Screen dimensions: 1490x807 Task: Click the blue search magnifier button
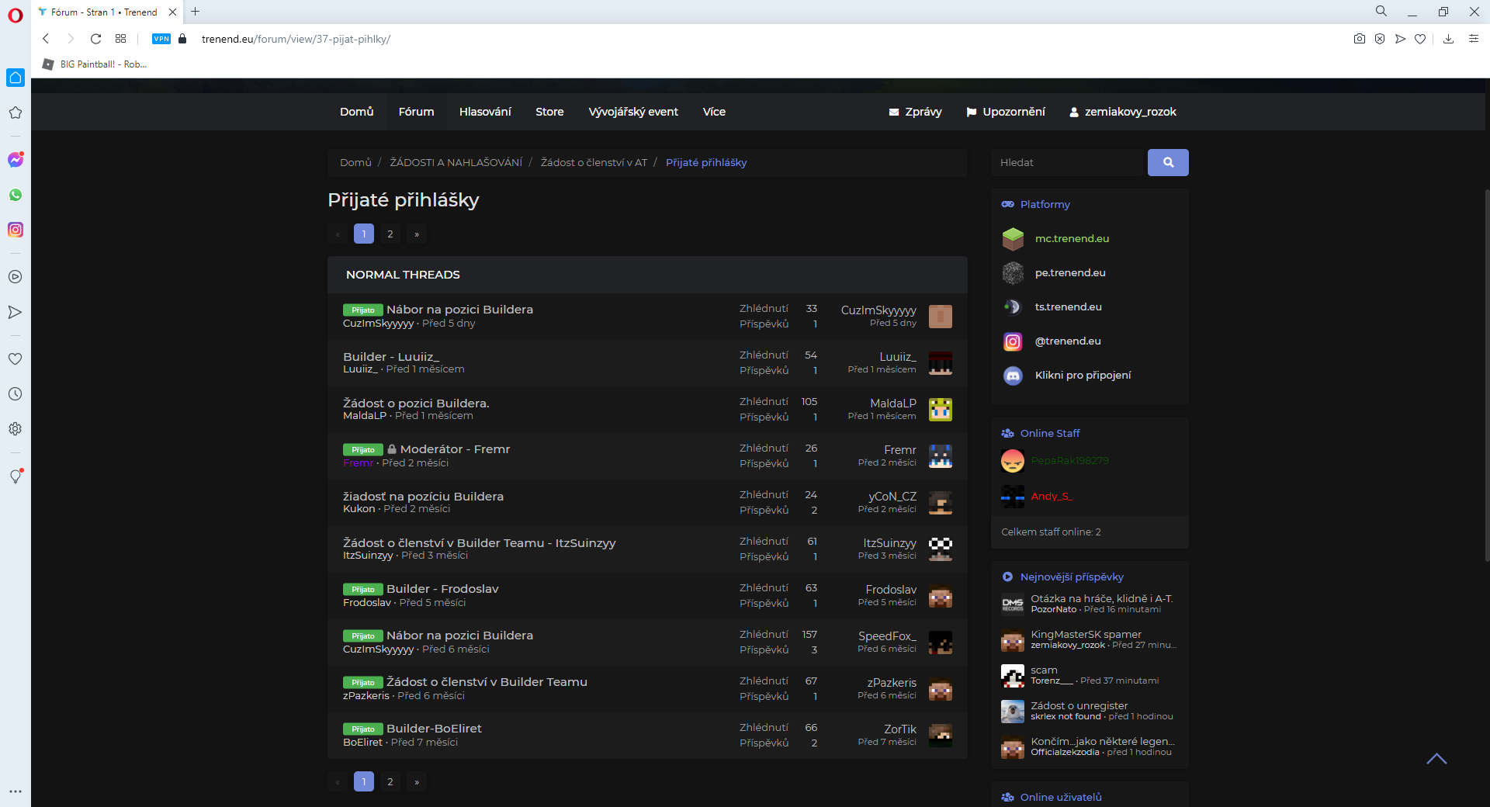tap(1167, 163)
